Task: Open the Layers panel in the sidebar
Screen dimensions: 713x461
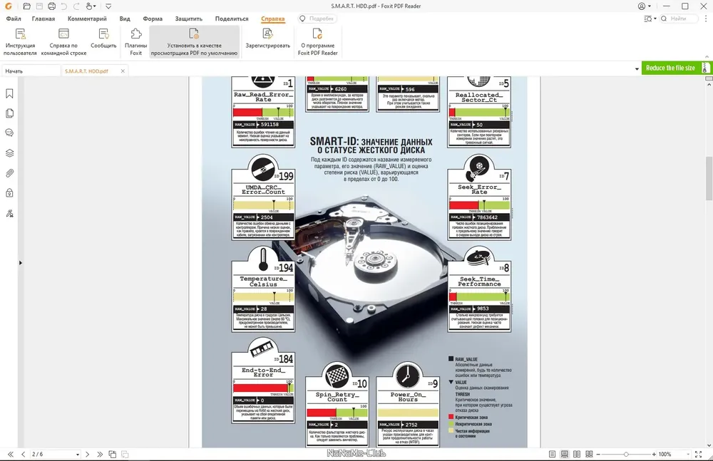Action: (10, 153)
